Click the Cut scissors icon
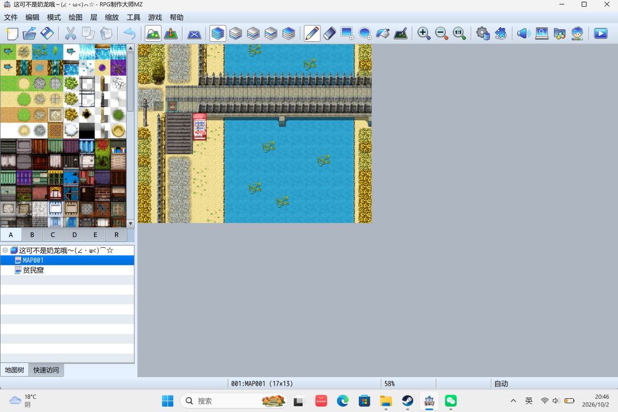618x412 pixels. [70, 34]
